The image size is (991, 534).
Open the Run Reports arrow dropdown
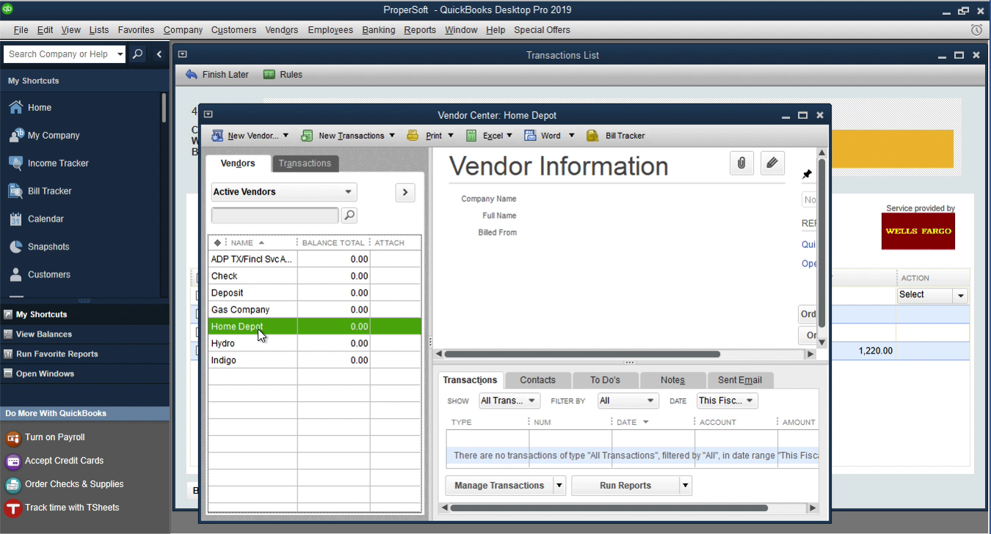coord(686,486)
